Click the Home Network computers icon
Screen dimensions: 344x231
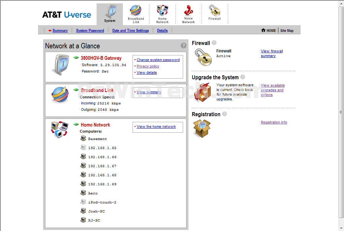[60, 130]
